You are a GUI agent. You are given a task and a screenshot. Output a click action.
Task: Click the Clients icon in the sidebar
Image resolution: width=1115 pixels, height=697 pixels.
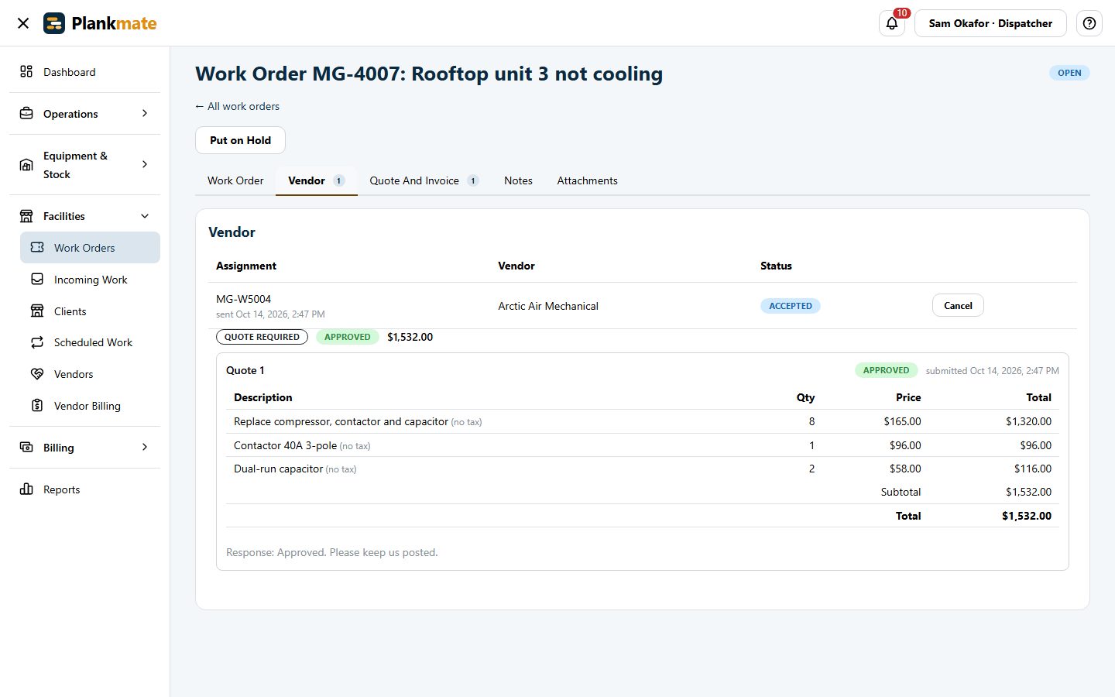click(37, 311)
